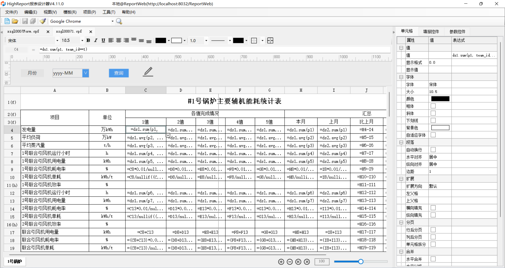Align text center horizontally
Image resolution: width=505 pixels, height=268 pixels.
pyautogui.click(x=119, y=40)
